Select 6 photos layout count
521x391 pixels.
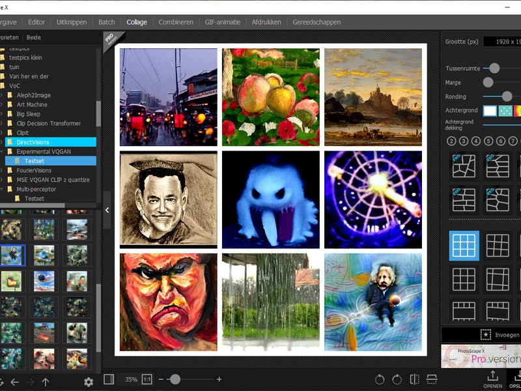click(x=500, y=141)
